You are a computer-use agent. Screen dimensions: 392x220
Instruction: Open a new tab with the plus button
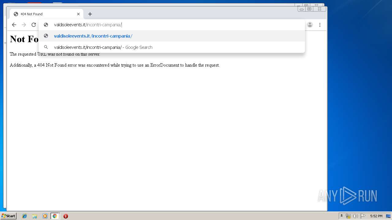click(90, 14)
